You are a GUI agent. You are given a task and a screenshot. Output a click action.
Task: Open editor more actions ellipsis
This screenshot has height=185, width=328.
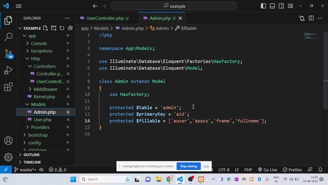(x=320, y=18)
